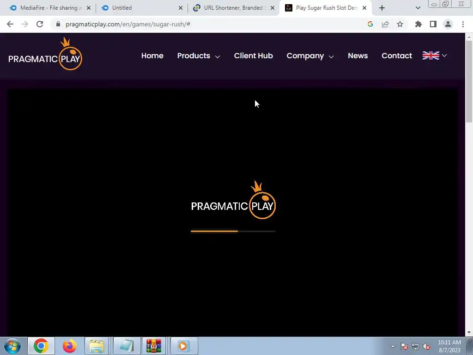Click the Pragmatic Play loading logo
473x355 pixels.
click(233, 200)
